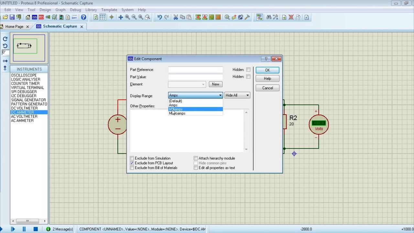The width and height of the screenshot is (414, 233).
Task: Click the Block Delete red X icon
Action: [218, 17]
